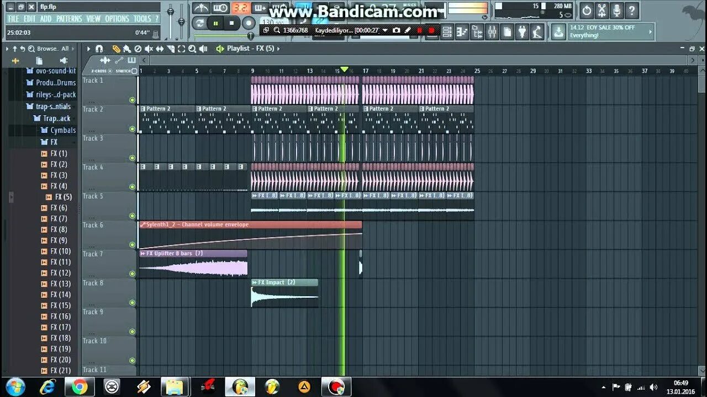
Task: Select the Zoom tool in playlist toolbar
Action: pyautogui.click(x=192, y=49)
